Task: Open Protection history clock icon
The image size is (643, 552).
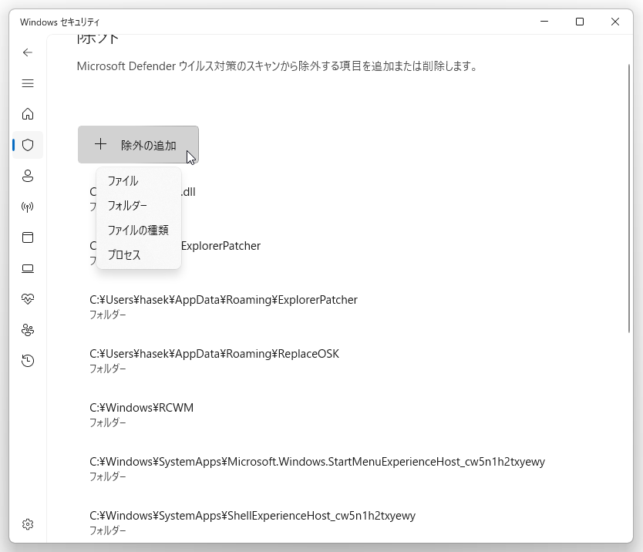Action: click(x=28, y=361)
